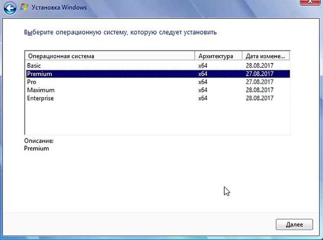323x240 pixels.
Task: Click x64 cell in the Enterprise row
Action: click(203, 98)
